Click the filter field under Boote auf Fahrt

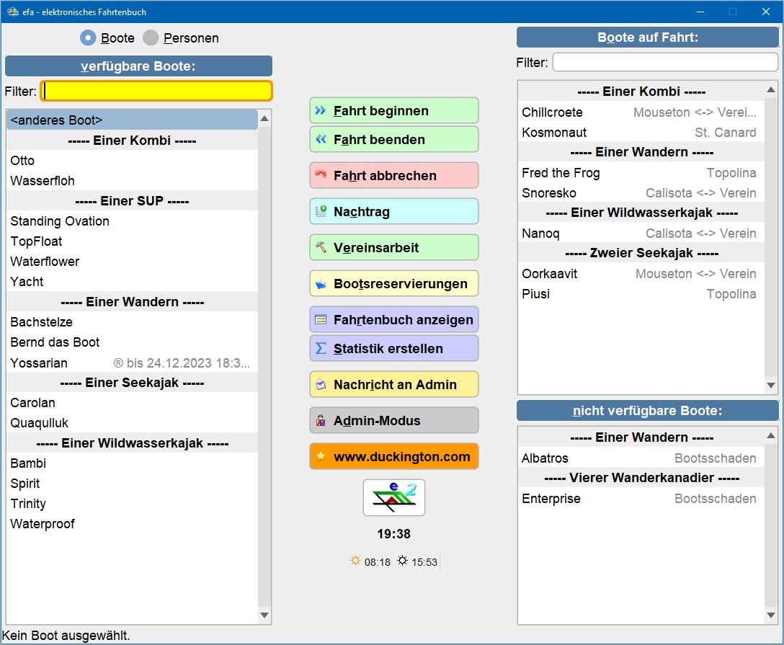[664, 63]
